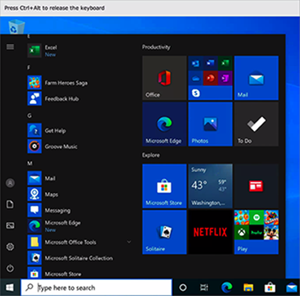The width and height of the screenshot is (300, 296).
Task: Open Documents from Start sidebar
Action: (x=10, y=204)
